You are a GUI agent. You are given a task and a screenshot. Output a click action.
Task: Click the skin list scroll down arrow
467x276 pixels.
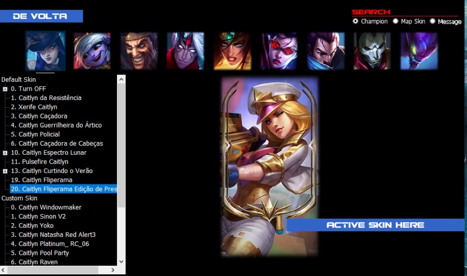pos(121,262)
